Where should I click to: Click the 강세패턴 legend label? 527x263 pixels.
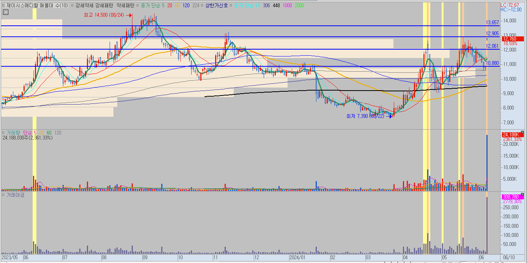pyautogui.click(x=104, y=5)
